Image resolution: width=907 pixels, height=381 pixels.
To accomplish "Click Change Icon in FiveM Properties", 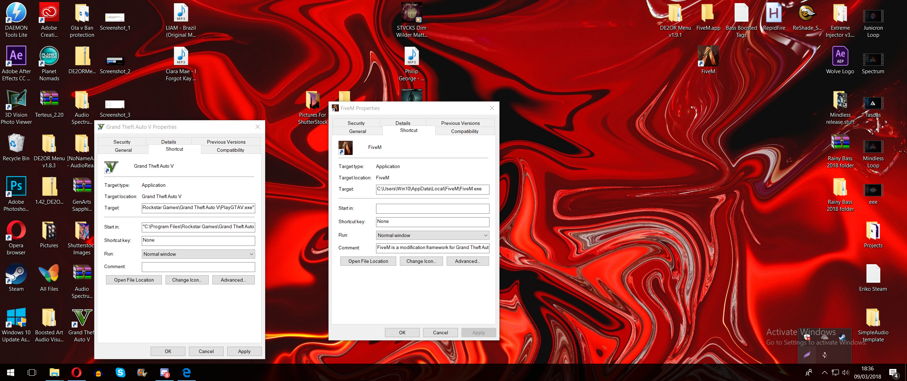I will coord(421,261).
